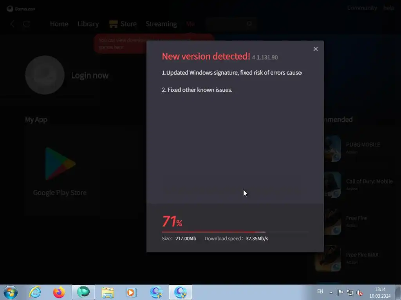Click the 71% download progress bar
The height and width of the screenshot is (300, 401).
click(x=235, y=232)
